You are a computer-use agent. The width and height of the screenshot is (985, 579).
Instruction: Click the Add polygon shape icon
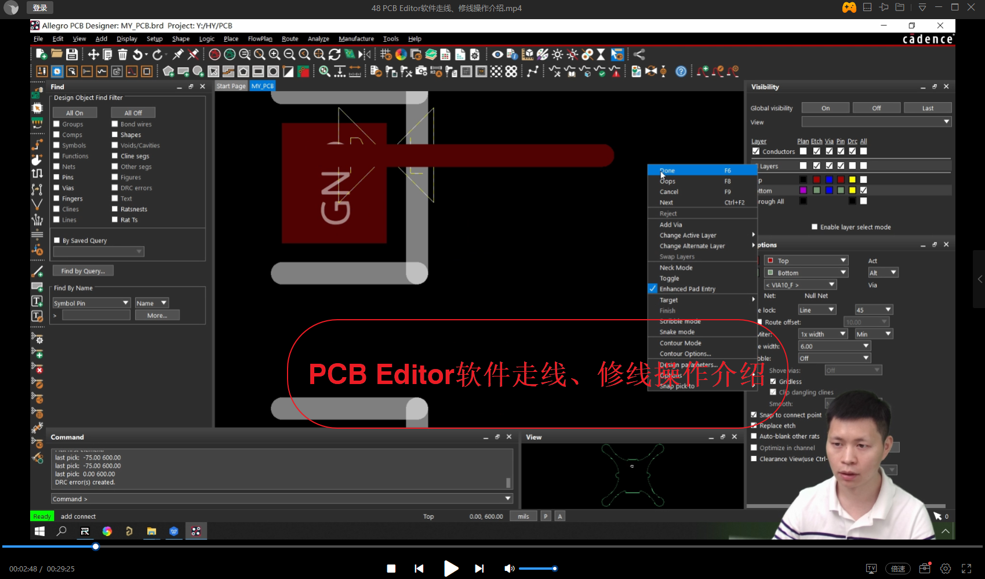click(x=168, y=71)
